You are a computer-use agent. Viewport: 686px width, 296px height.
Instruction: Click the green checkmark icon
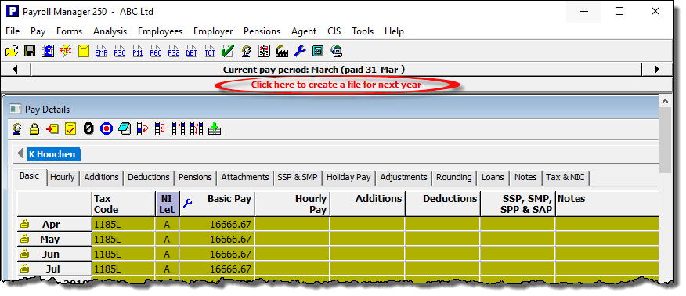pyautogui.click(x=228, y=51)
